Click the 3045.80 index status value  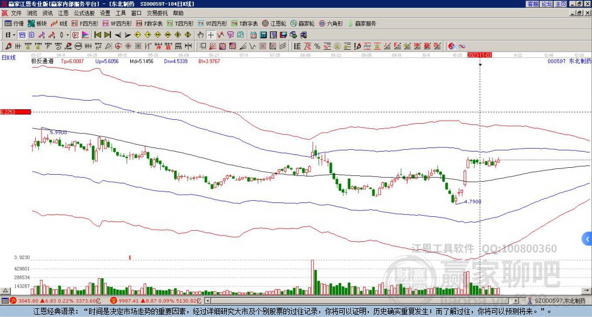point(29,301)
